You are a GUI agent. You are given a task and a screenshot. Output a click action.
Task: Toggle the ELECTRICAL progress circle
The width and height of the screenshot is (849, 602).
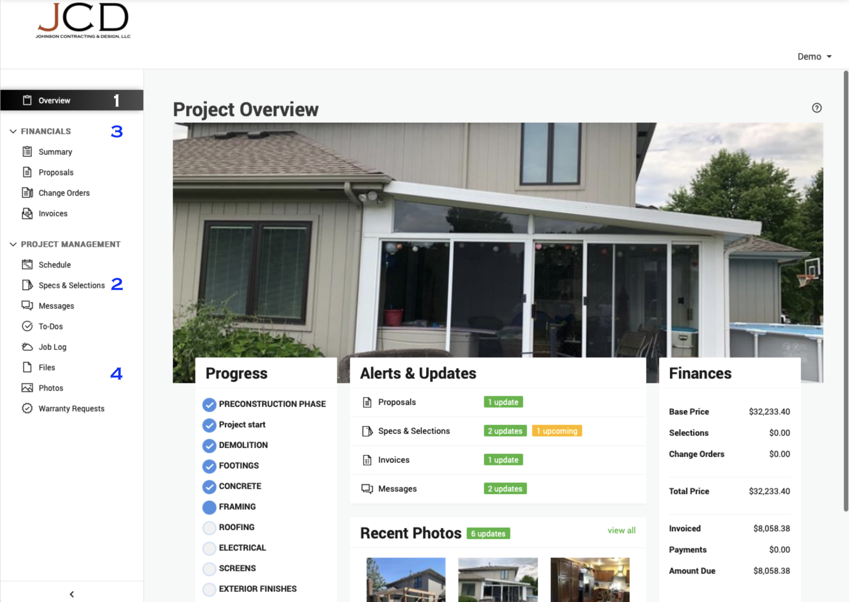209,548
